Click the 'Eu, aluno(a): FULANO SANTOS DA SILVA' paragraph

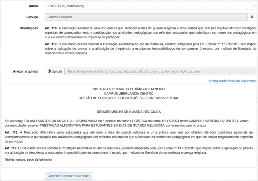(126, 123)
